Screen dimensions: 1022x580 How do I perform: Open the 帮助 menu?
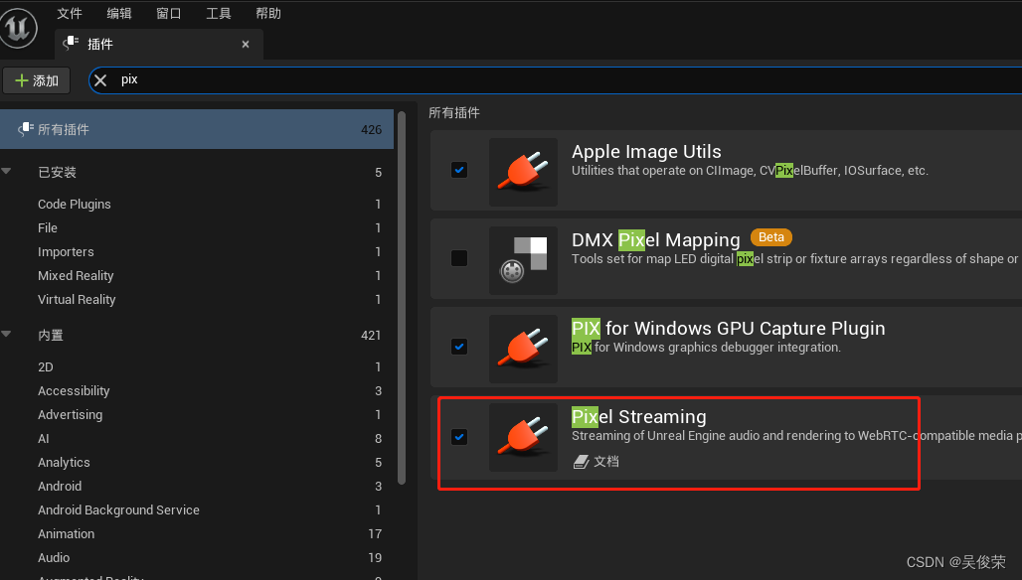click(268, 13)
